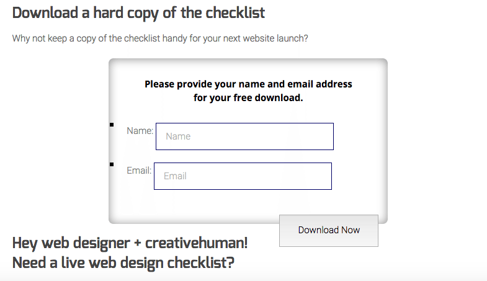Select the bullet marker beside Email label
The image size is (487, 281).
(x=112, y=164)
